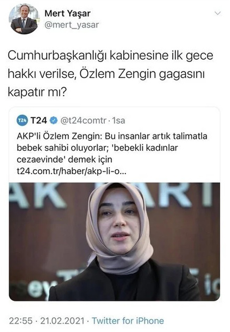The image size is (230, 332).
Task: Select the phrase "kapatır mı?" in tweet
Action: 37,92
